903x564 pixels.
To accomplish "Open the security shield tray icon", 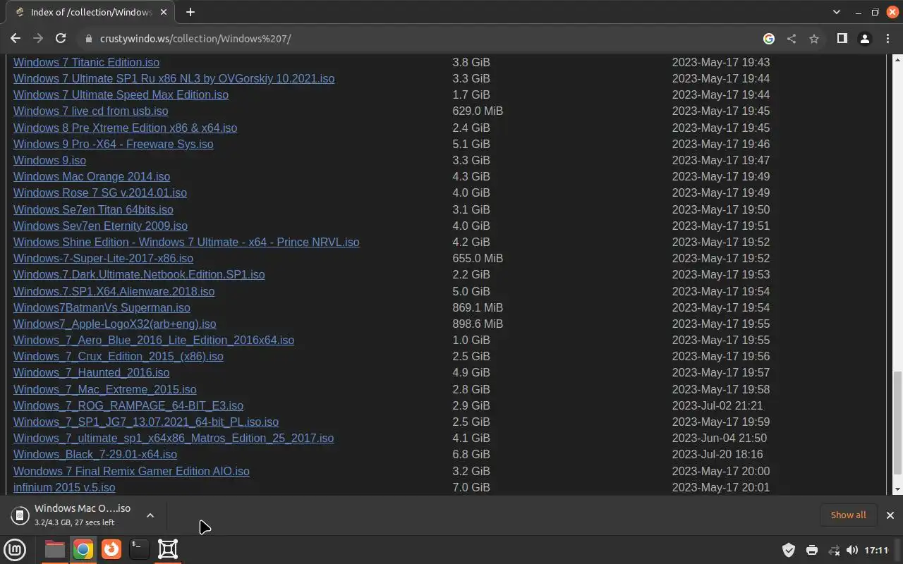I will (x=789, y=550).
